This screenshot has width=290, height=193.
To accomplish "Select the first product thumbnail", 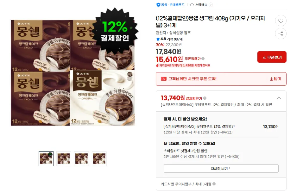I will [46, 159].
